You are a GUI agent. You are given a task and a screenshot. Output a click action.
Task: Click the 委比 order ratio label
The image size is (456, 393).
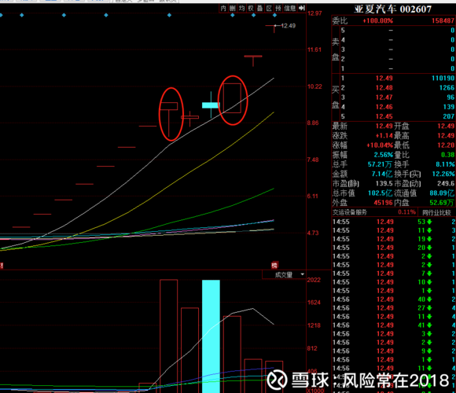point(340,21)
